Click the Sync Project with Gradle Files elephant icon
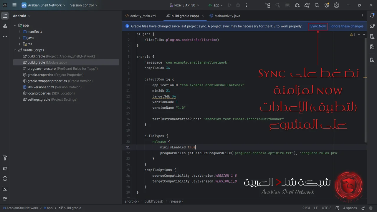 [307, 5]
